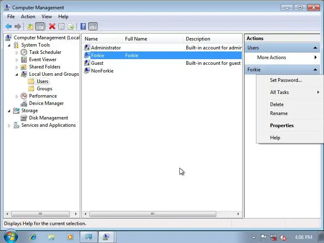Open the View menu
This screenshot has height=243, width=324.
pyautogui.click(x=47, y=17)
